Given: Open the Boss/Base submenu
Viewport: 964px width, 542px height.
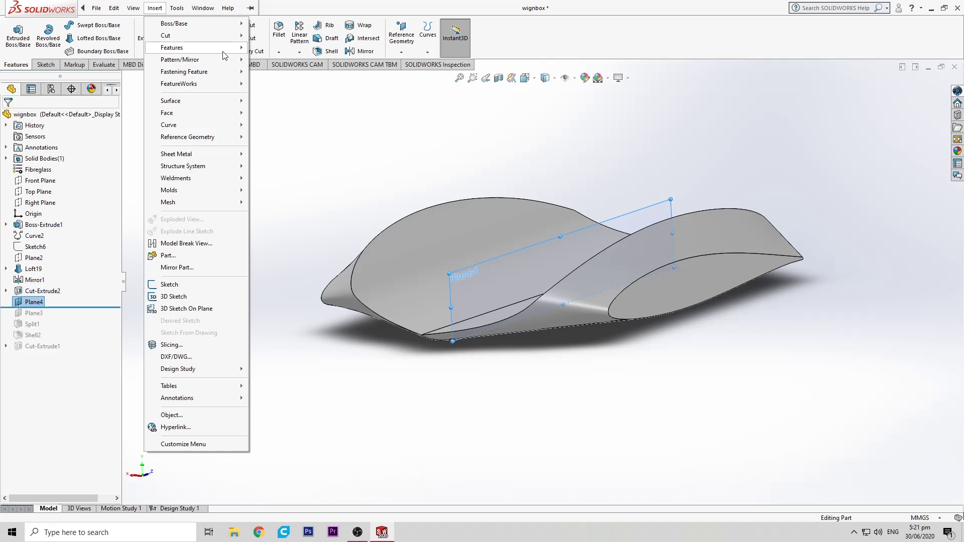Looking at the screenshot, I should pyautogui.click(x=196, y=24).
